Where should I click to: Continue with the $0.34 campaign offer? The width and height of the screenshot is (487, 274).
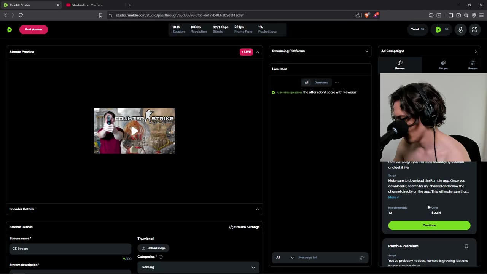pyautogui.click(x=429, y=225)
